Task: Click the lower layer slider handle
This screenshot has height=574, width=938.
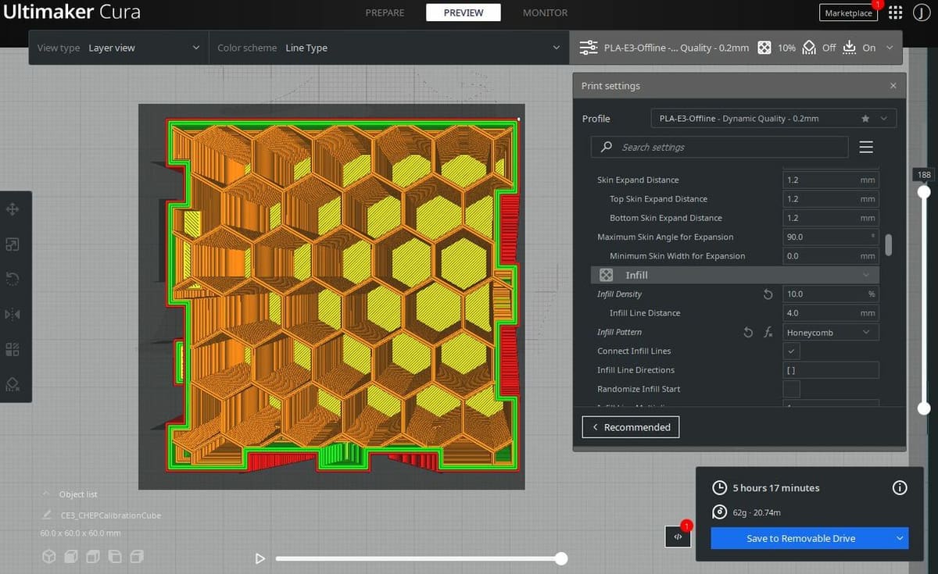Action: click(924, 408)
